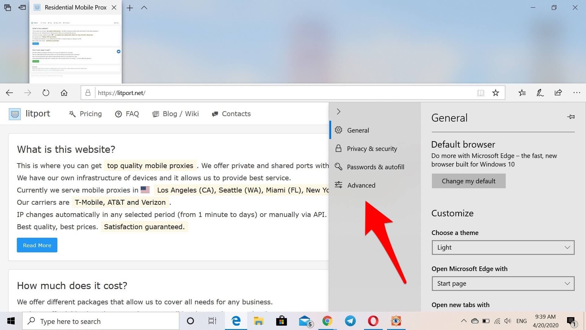This screenshot has height=330, width=586.
Task: Click the tabs you've set aside icon
Action: (8, 8)
